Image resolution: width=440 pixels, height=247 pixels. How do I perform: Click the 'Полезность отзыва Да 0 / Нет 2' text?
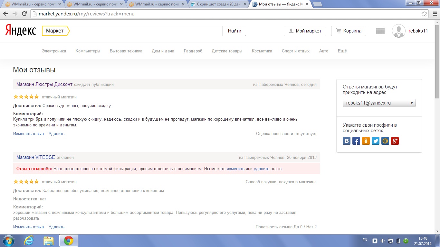click(x=286, y=227)
